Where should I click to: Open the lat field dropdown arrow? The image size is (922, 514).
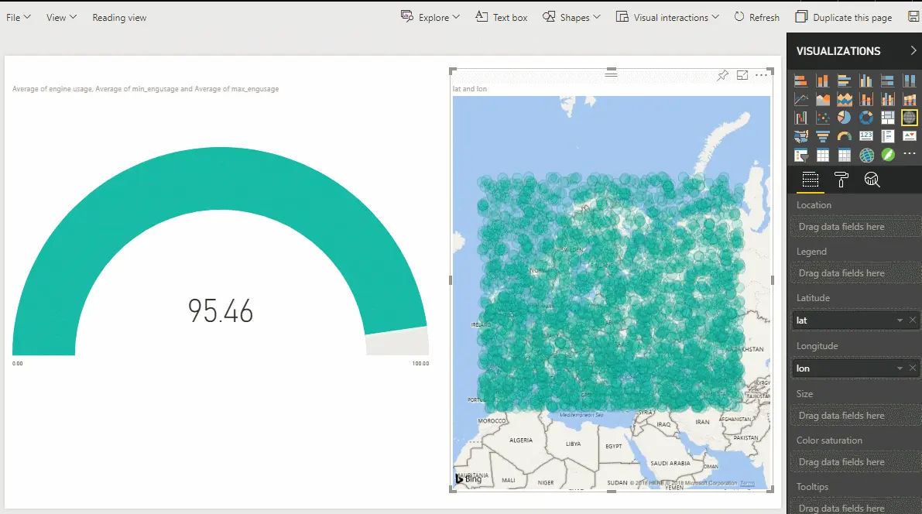[x=900, y=320]
